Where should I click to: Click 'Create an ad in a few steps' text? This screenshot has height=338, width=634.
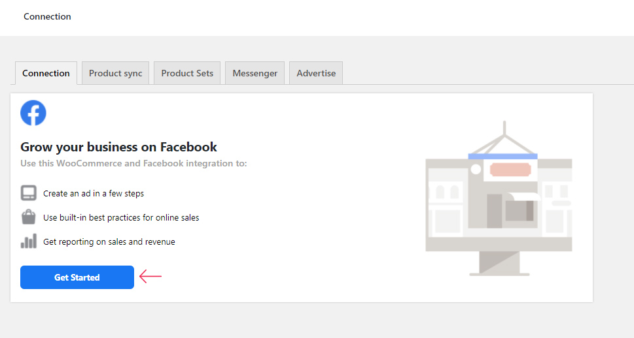[x=94, y=194]
